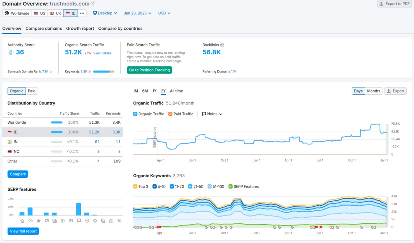This screenshot has width=414, height=243.
Task: Click the People also ask bubble icon
Action: [79, 221]
